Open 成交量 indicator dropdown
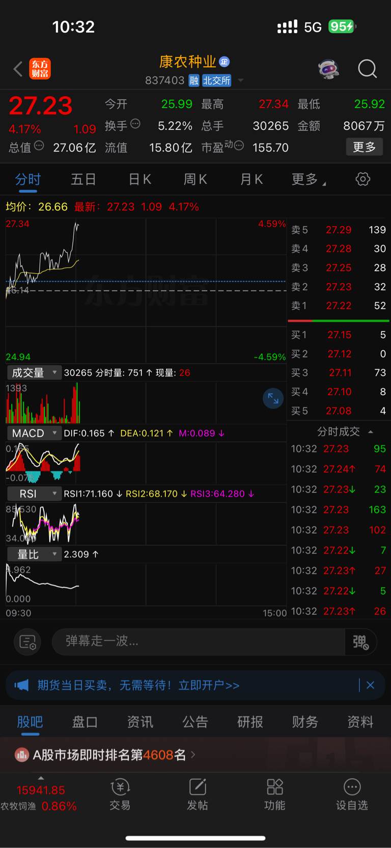 [34, 373]
